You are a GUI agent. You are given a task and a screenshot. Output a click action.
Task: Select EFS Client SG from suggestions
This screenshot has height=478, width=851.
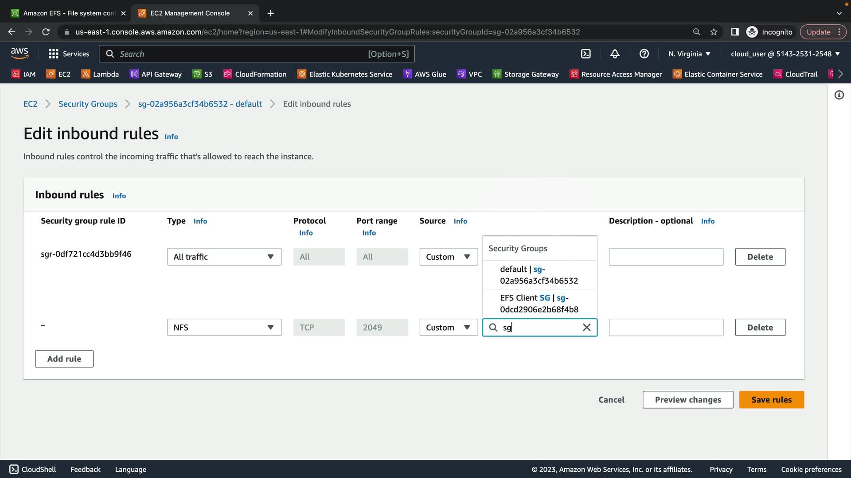539,304
